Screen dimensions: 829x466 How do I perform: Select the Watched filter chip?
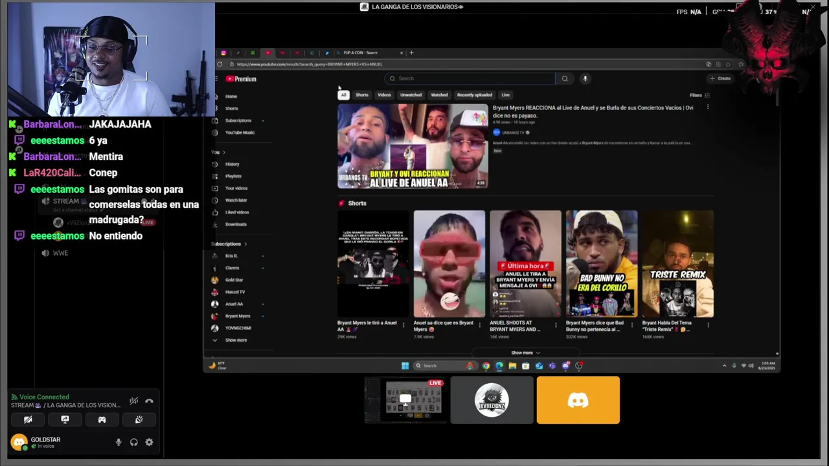pyautogui.click(x=439, y=95)
